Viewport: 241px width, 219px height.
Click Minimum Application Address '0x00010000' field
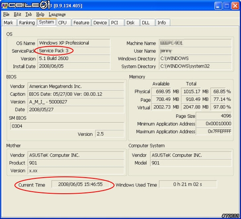pyautogui.click(x=214, y=123)
